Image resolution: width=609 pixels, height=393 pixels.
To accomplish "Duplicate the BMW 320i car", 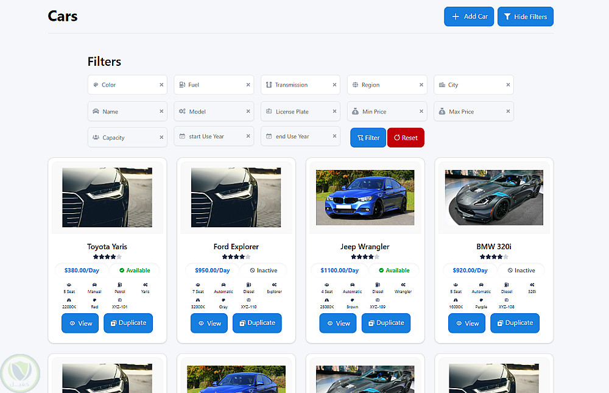I will [515, 324].
